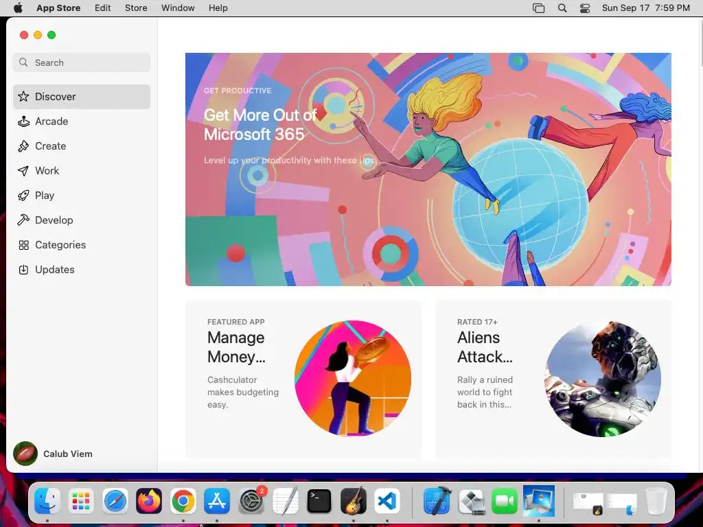Click the date and time in menu bar

(x=645, y=8)
